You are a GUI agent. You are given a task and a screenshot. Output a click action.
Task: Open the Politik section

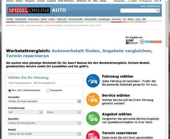click(x=10, y=19)
